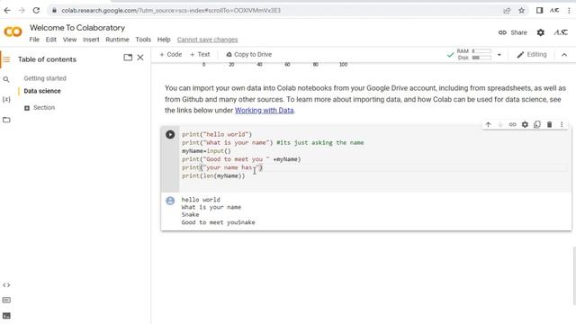576x324 pixels.
Task: Open Colab settings gear in header
Action: coord(540,32)
